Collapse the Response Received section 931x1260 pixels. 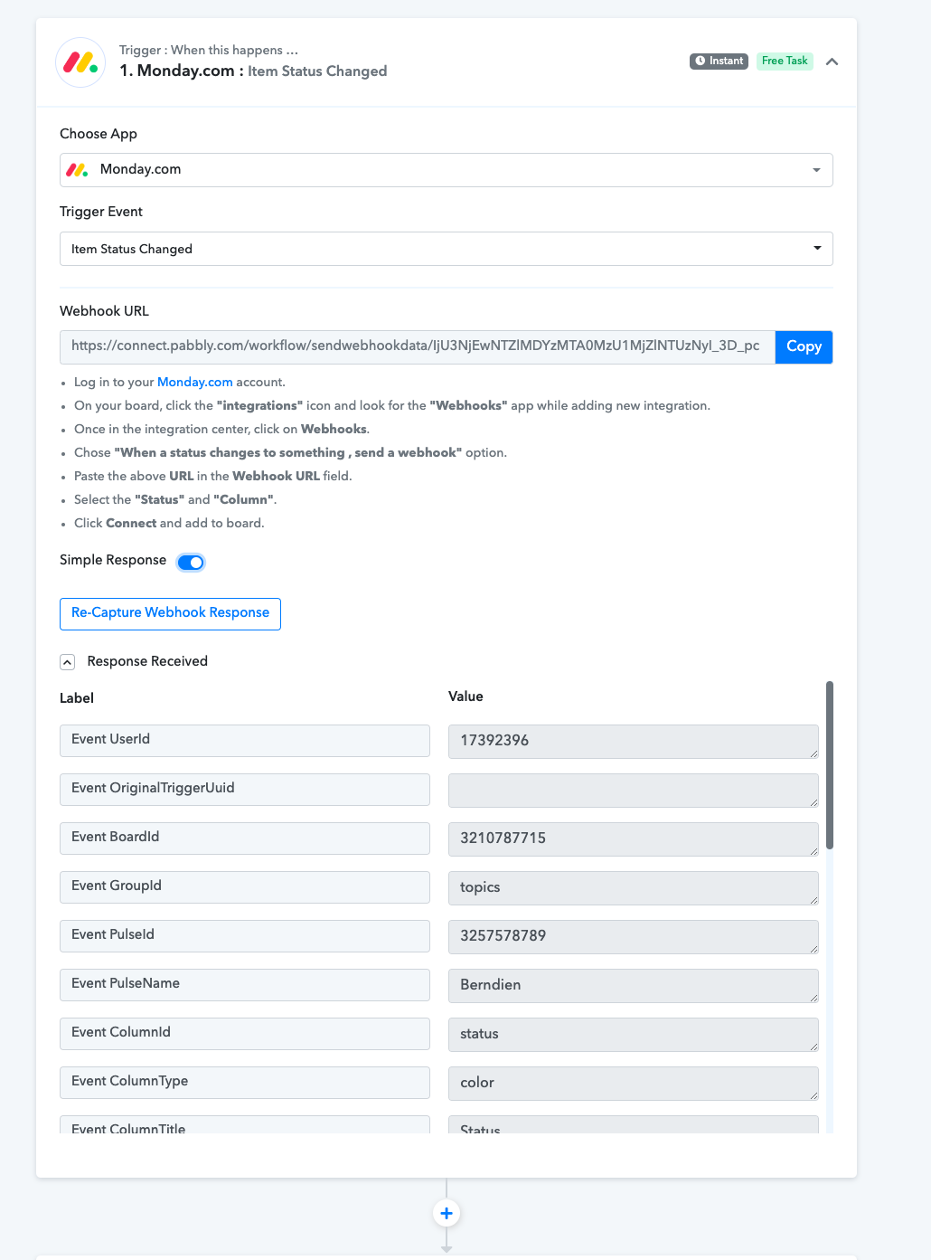point(67,662)
